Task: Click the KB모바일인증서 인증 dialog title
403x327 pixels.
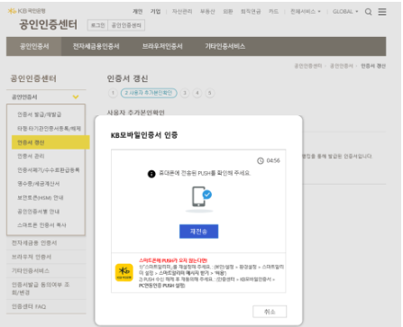Action: [x=144, y=135]
